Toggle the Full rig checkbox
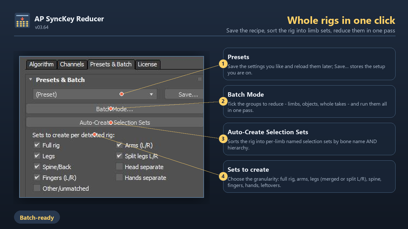 coord(37,145)
